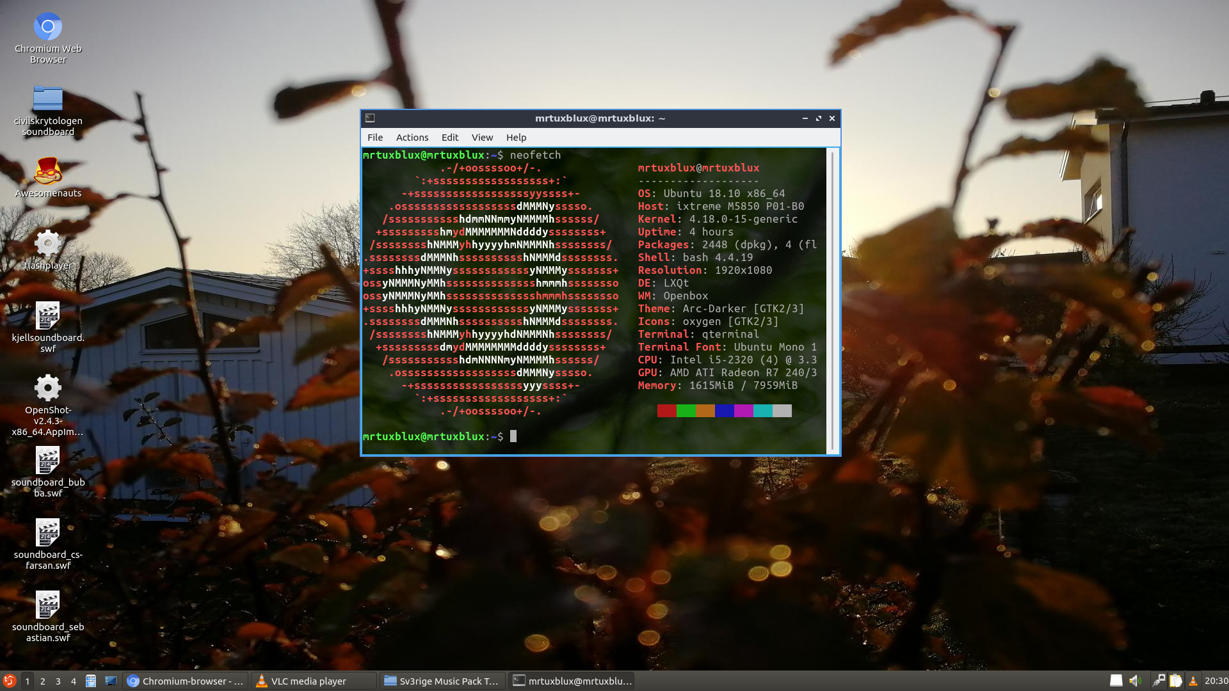Open the Help menu in terminal
This screenshot has height=691, width=1229.
pos(516,138)
